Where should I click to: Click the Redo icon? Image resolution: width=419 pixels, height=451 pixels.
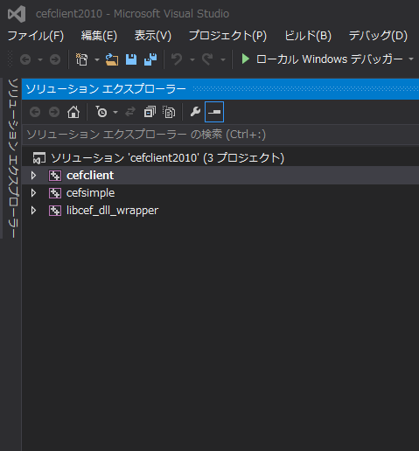207,59
